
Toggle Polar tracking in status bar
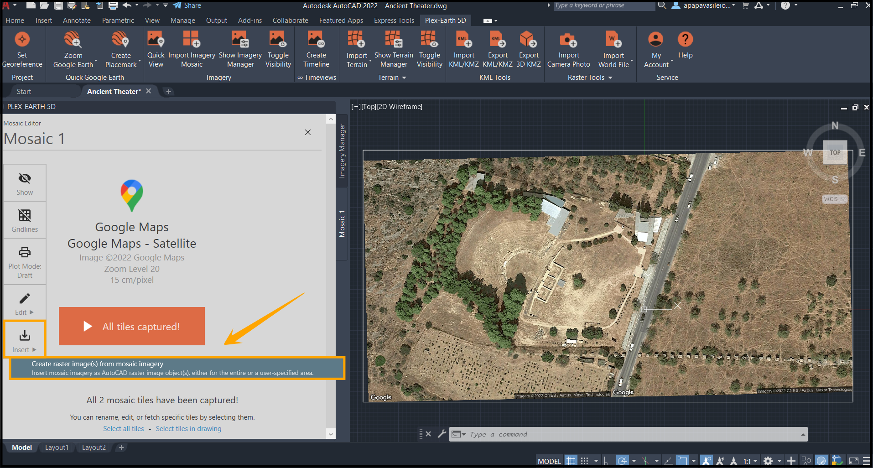622,461
